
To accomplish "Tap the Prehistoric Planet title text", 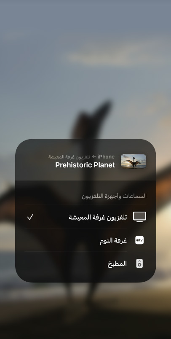I will click(85, 165).
